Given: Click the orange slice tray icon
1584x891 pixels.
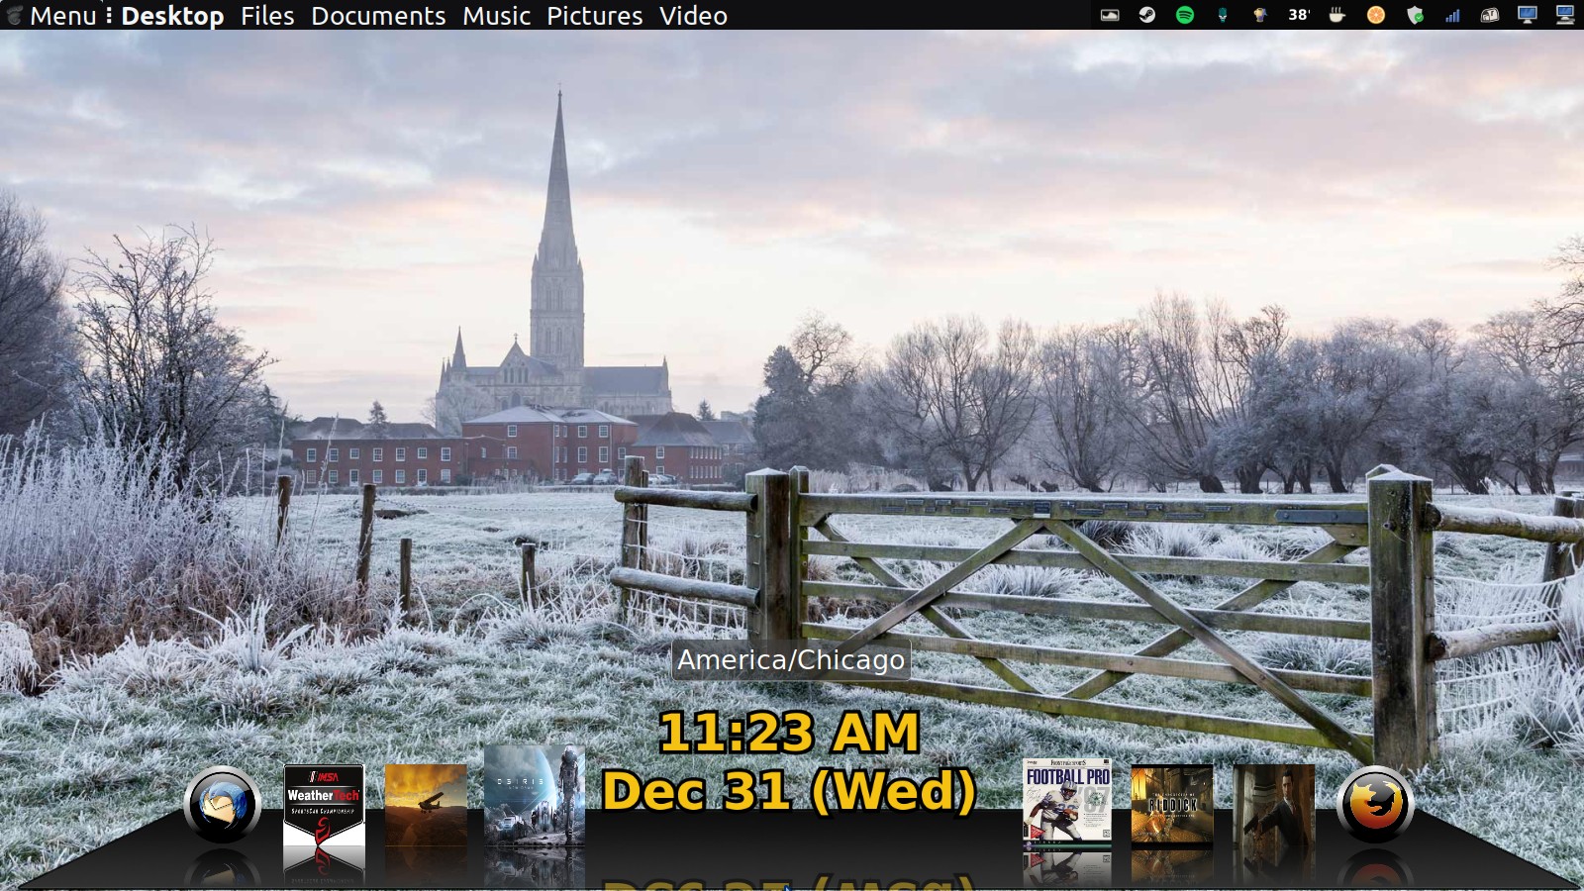Looking at the screenshot, I should [1375, 15].
